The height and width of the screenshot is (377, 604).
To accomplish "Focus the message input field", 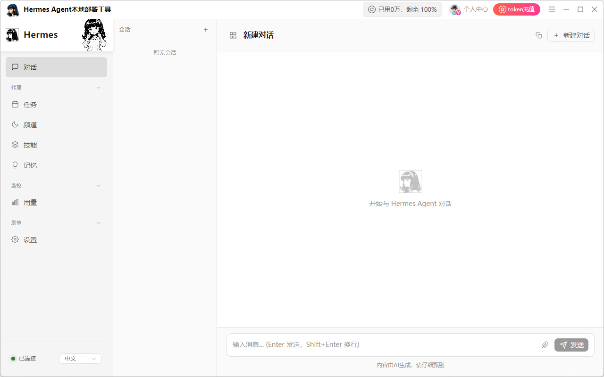I will coord(383,344).
